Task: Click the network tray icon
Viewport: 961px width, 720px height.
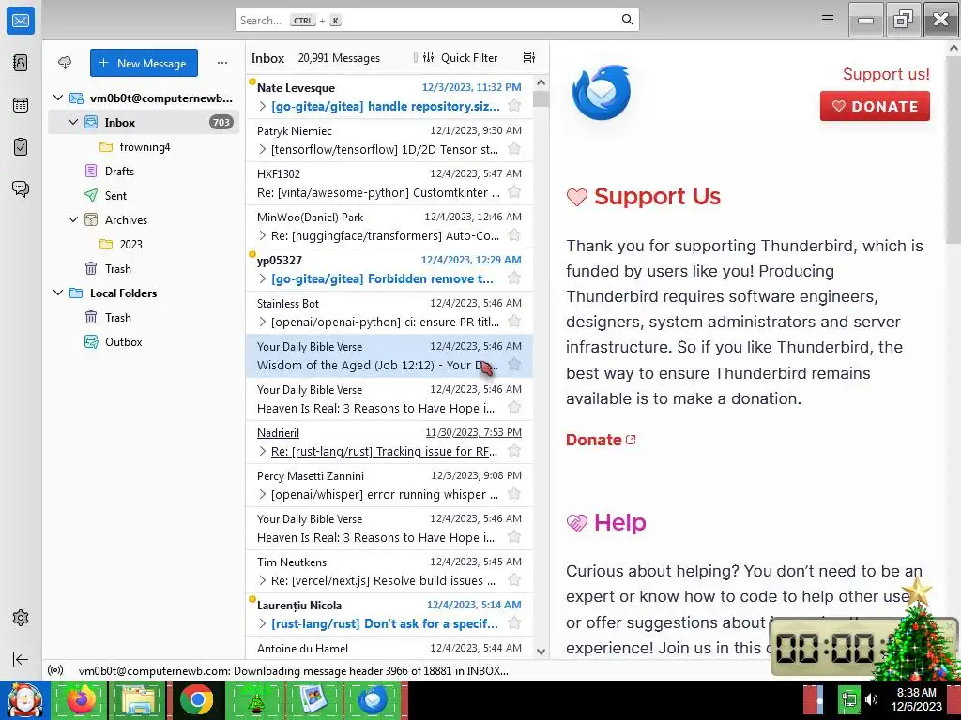Action: 848,699
